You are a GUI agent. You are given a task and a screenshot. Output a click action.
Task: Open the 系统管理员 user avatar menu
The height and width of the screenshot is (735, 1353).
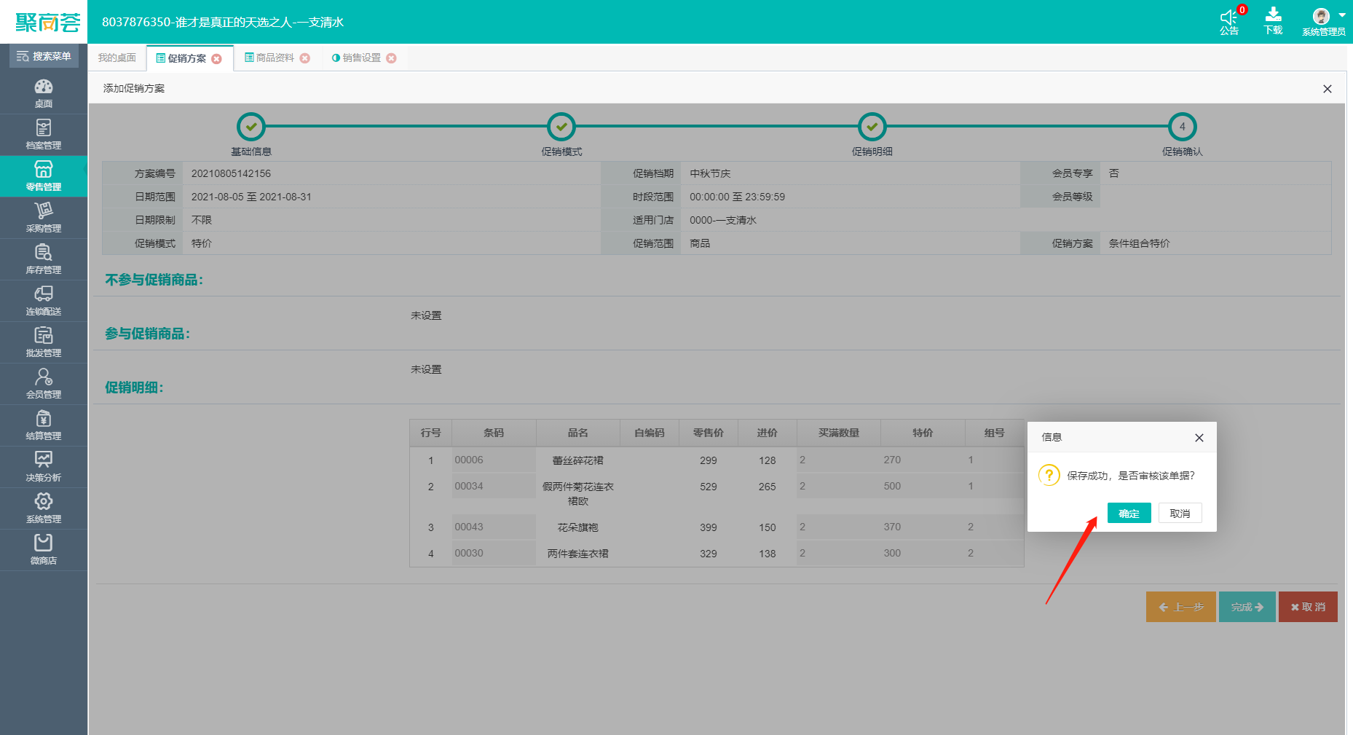tap(1323, 21)
